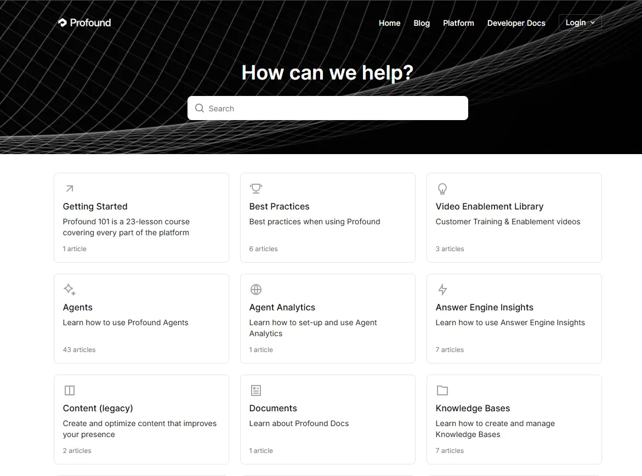The image size is (642, 476).
Task: Click 'Best practices when using Profound' text
Action: pos(315,222)
